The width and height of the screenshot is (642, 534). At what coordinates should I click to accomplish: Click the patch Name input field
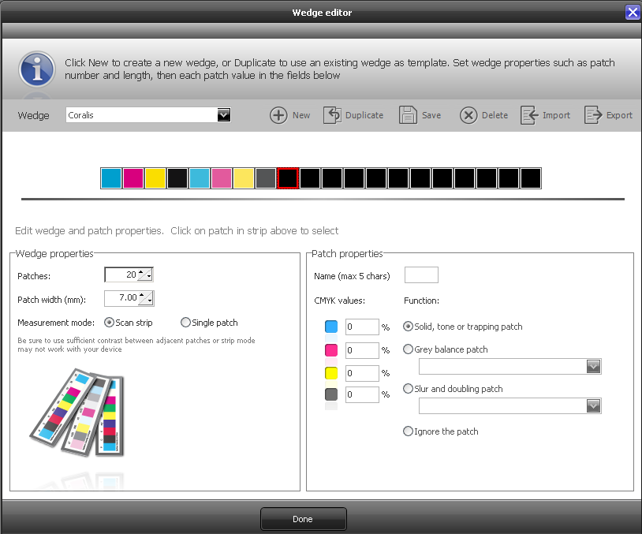(421, 274)
